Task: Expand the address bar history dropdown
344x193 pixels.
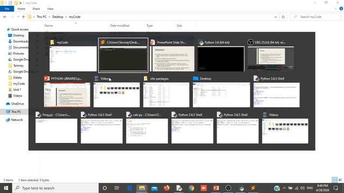Action: pos(276,17)
